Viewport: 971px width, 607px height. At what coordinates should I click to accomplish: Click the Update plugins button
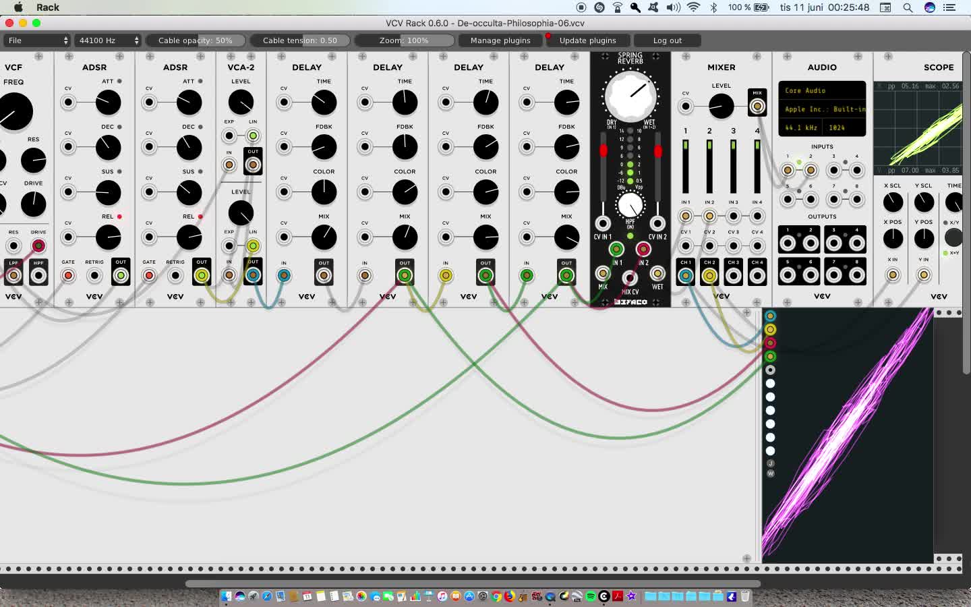pos(587,40)
